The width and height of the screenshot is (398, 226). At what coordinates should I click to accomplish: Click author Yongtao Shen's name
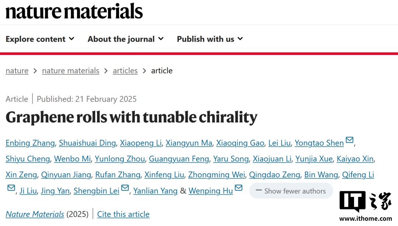point(319,143)
